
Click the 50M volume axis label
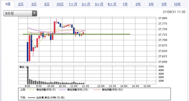pyautogui.click(x=161, y=67)
